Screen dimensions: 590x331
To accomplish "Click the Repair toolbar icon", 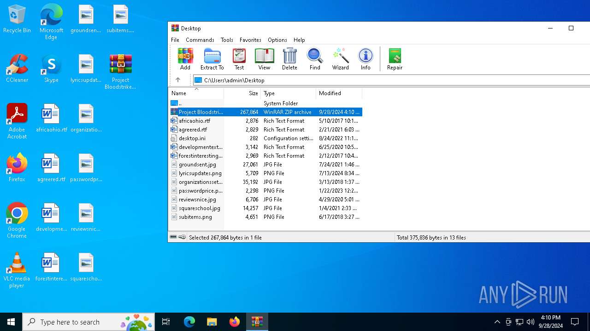I will click(395, 59).
